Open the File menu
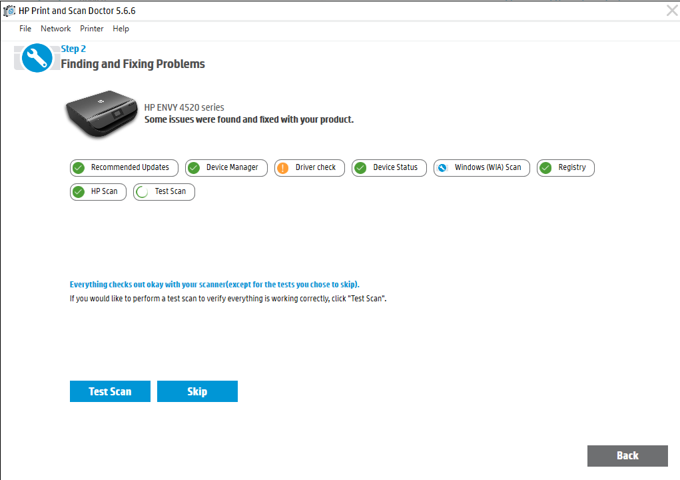Screen dimensions: 680x480 (x=25, y=29)
